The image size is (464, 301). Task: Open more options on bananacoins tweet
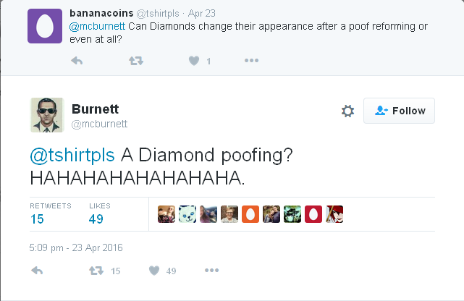coord(251,61)
